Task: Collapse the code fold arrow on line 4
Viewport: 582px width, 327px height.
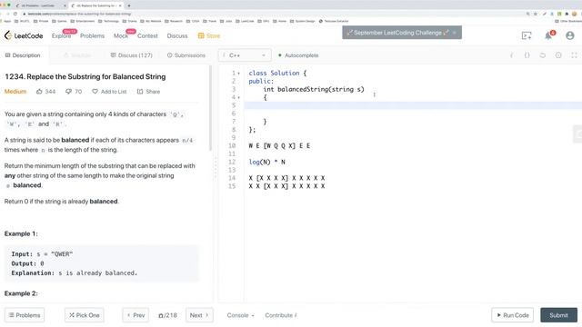Action: pyautogui.click(x=238, y=97)
